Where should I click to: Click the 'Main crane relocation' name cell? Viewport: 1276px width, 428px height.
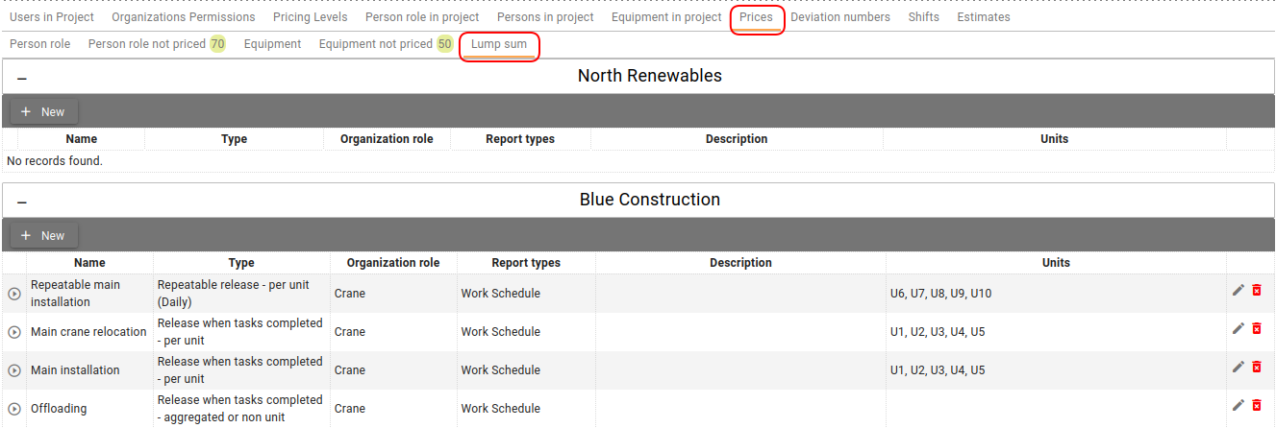tap(89, 332)
